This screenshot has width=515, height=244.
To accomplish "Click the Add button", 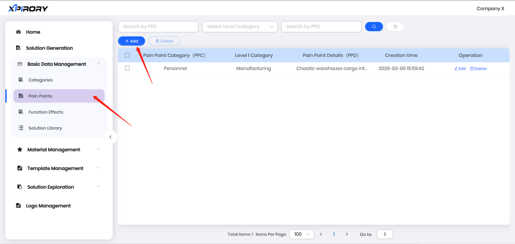I will coord(131,41).
